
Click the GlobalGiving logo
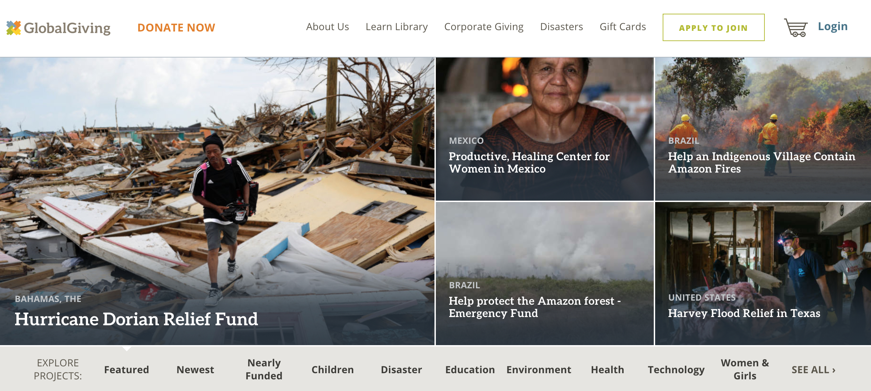point(58,28)
